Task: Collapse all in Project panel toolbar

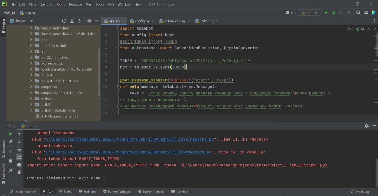Action: (x=79, y=21)
